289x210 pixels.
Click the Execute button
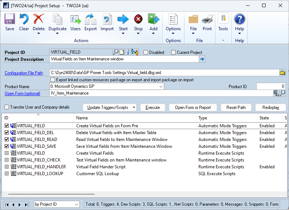tap(153, 108)
